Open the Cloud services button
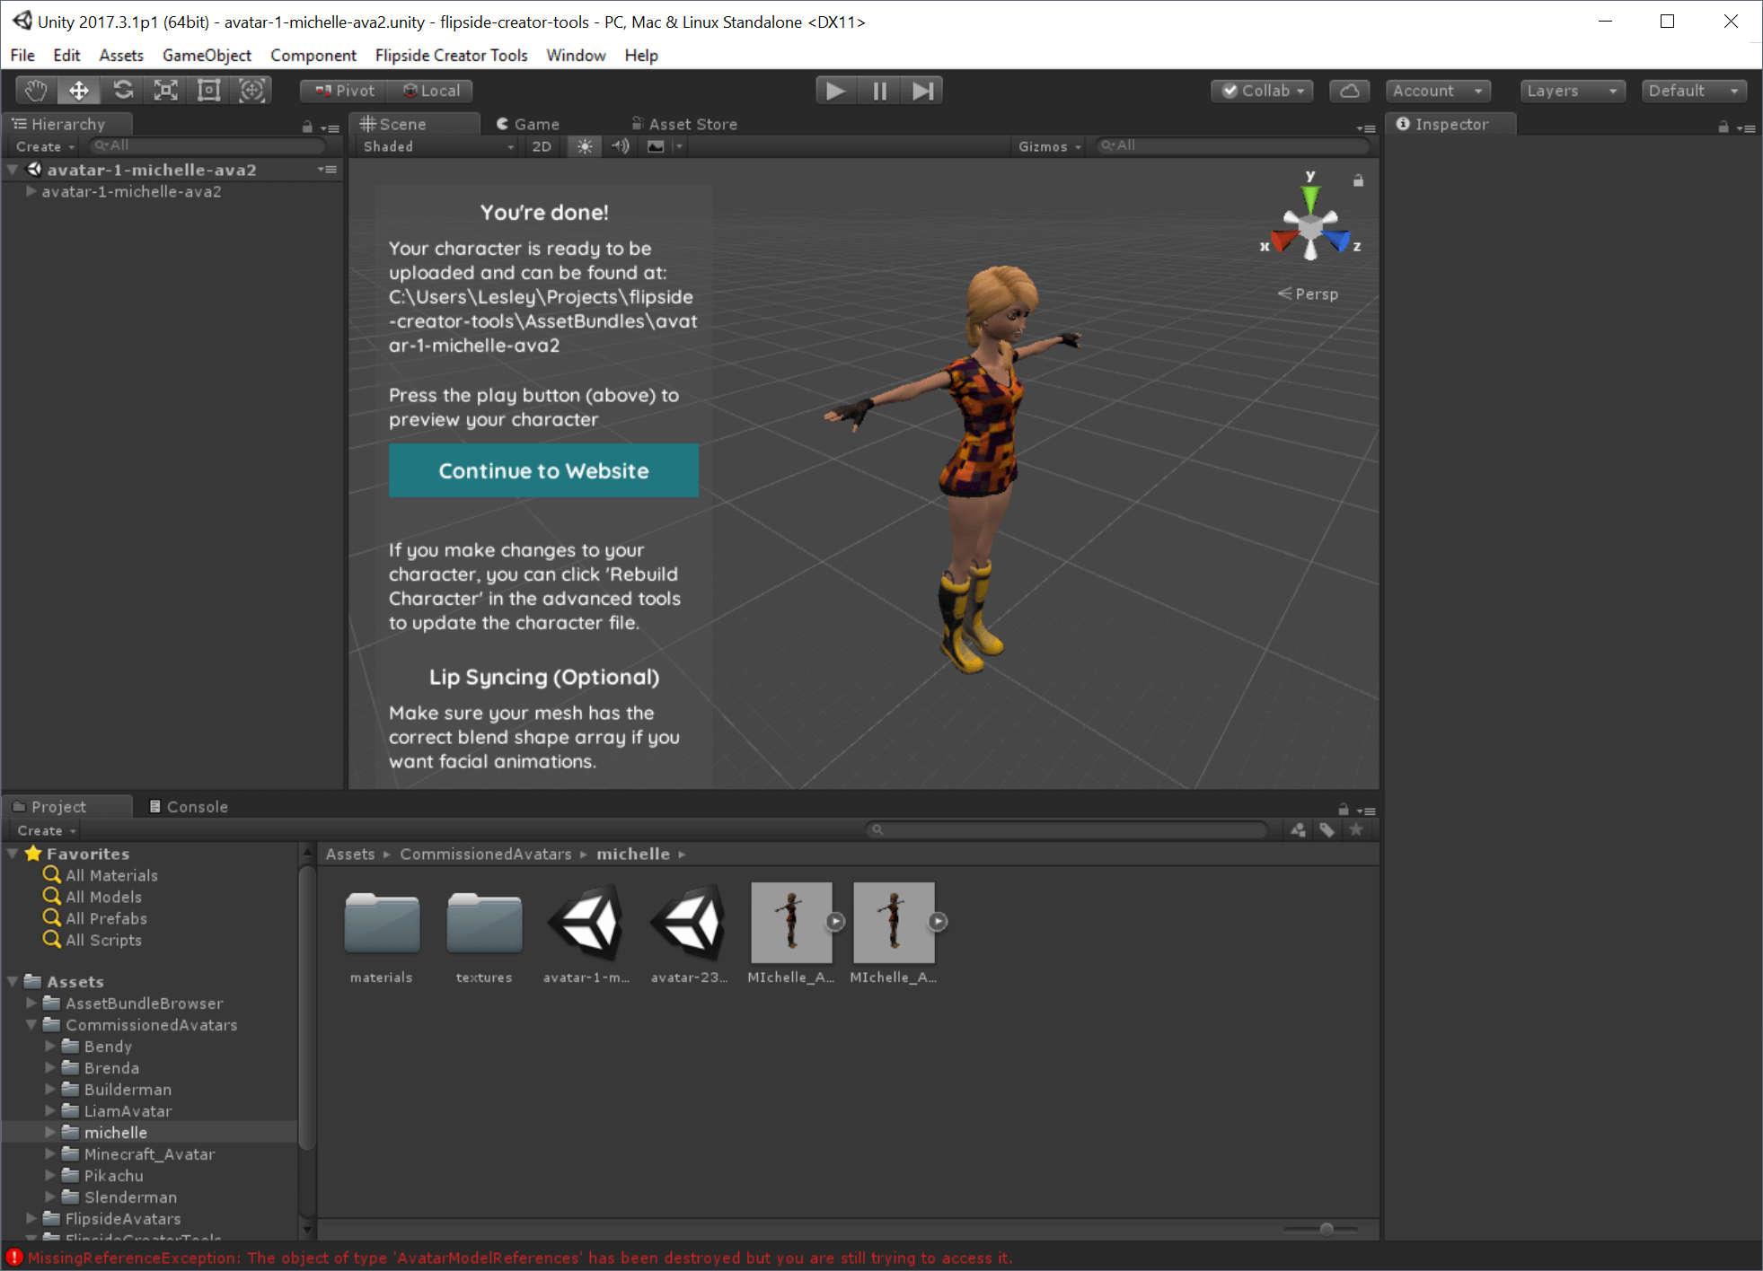This screenshot has height=1271, width=1763. point(1349,91)
